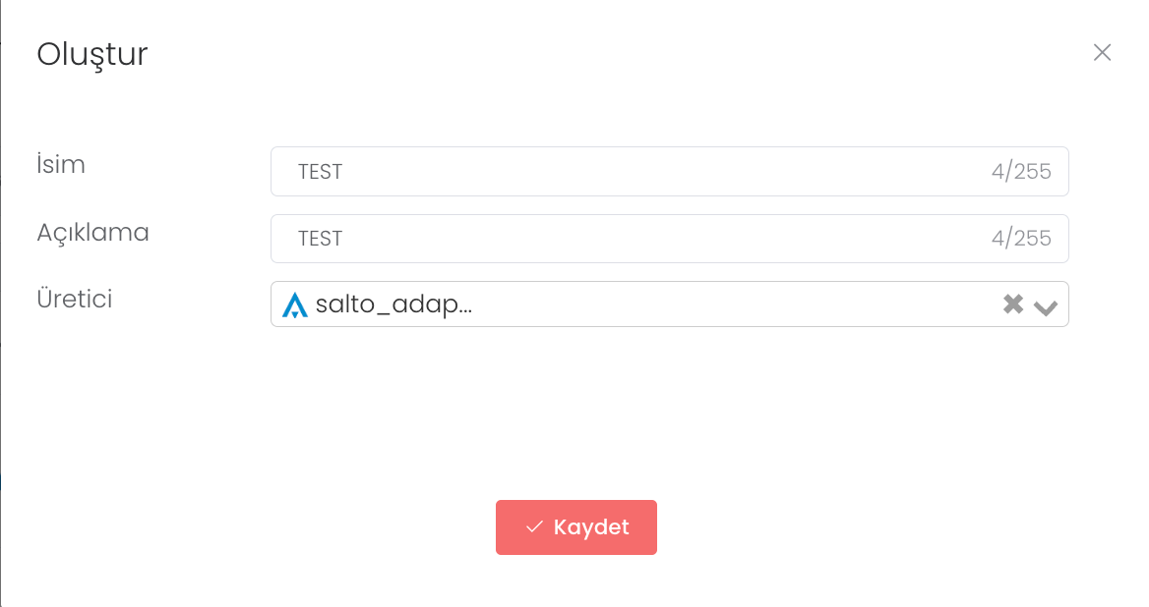Click the salto_adap... selected value text

393,304
